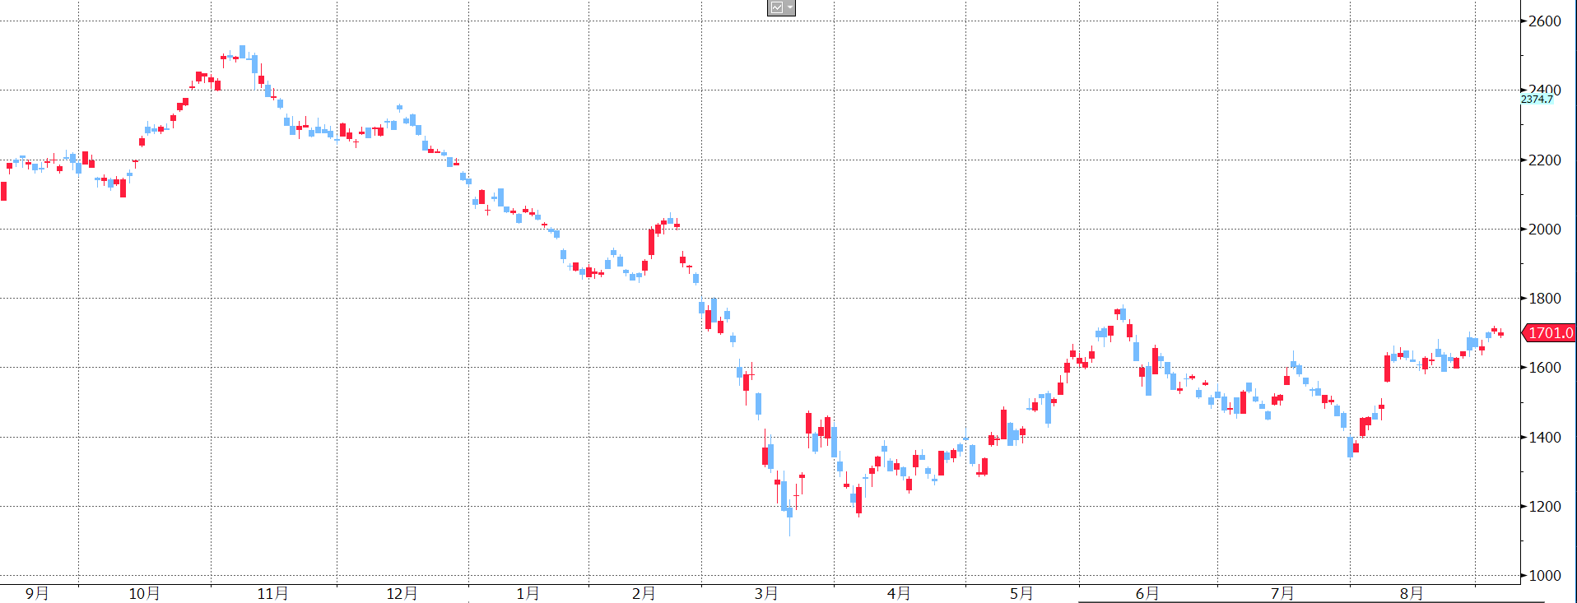Click the 2600 price axis label
Screen dimensions: 1577x603
tap(1544, 21)
